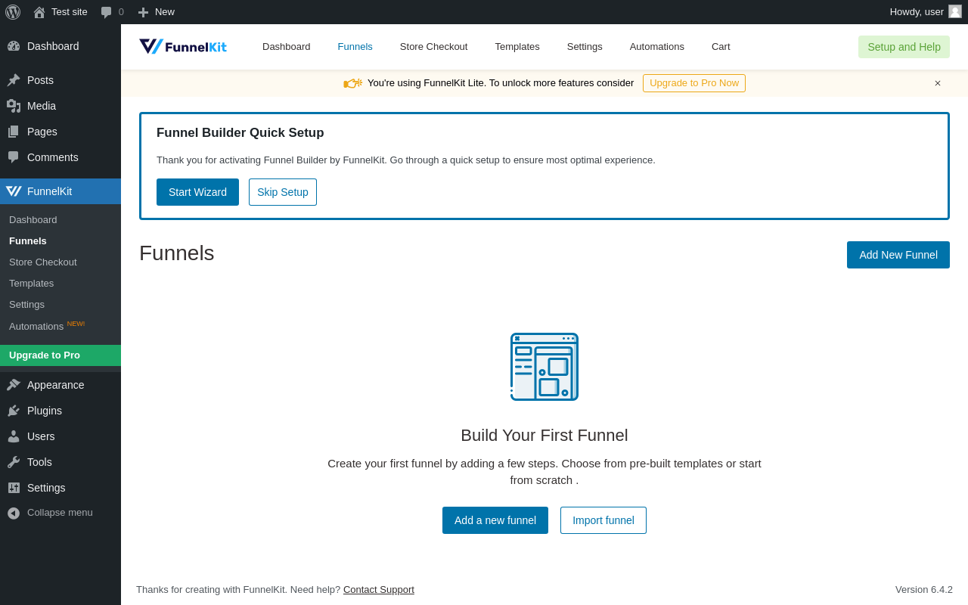Click the Collapse menu arrow icon
Image resolution: width=968 pixels, height=605 pixels.
(14, 513)
